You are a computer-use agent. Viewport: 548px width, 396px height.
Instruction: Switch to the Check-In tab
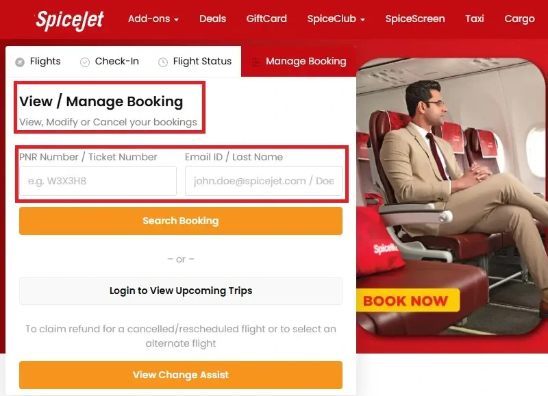110,62
